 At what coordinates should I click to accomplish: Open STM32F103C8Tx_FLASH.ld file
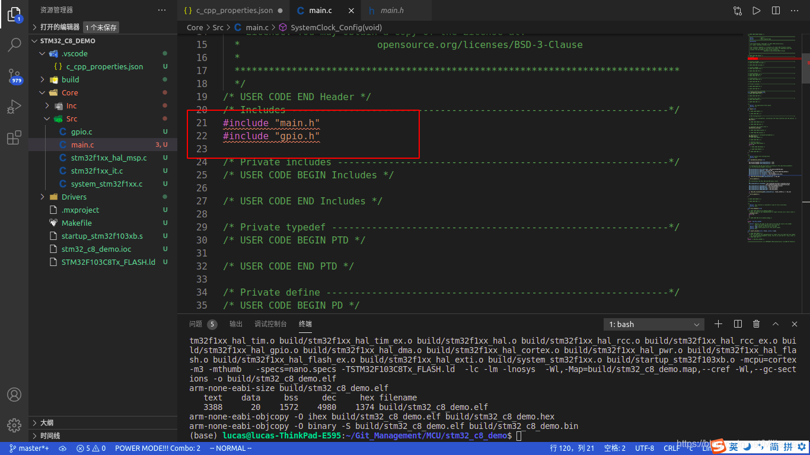pyautogui.click(x=103, y=262)
